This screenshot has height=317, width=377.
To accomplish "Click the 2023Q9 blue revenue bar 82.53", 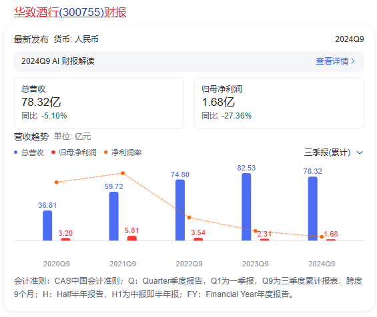I will tap(246, 207).
